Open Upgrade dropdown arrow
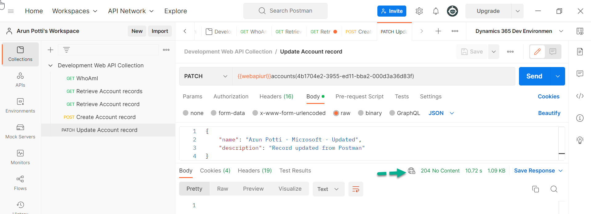 point(518,11)
